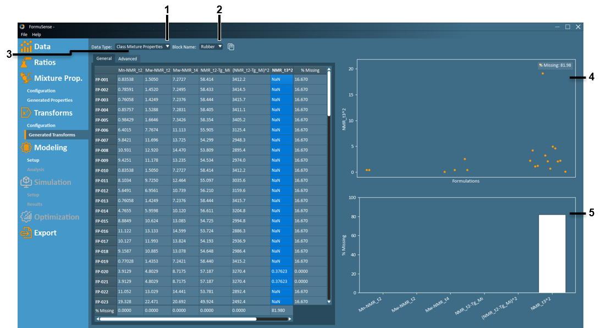This screenshot has width=601, height=328.
Task: Select the NMR_t3^2 column header
Action: click(282, 69)
